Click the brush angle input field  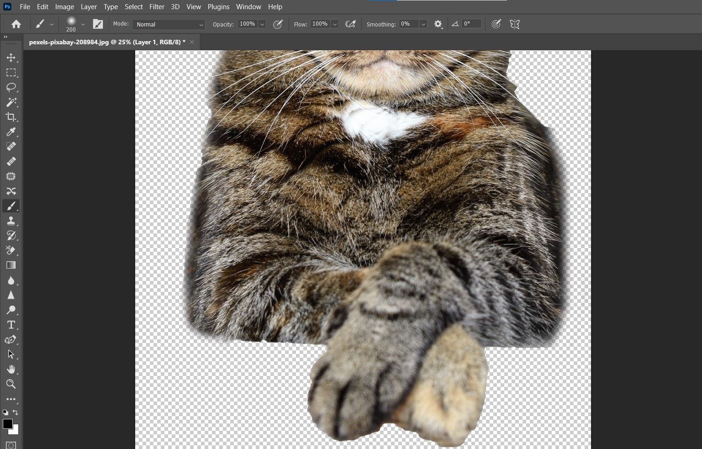[471, 24]
